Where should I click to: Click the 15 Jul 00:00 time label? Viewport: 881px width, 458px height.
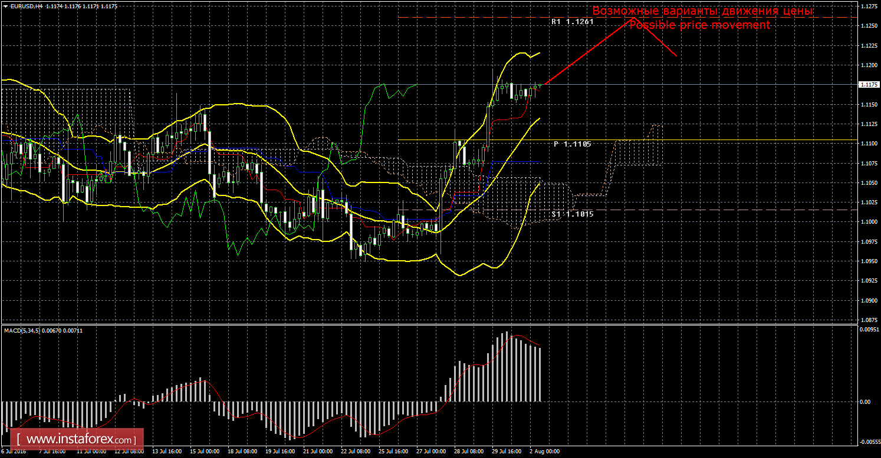tap(203, 452)
